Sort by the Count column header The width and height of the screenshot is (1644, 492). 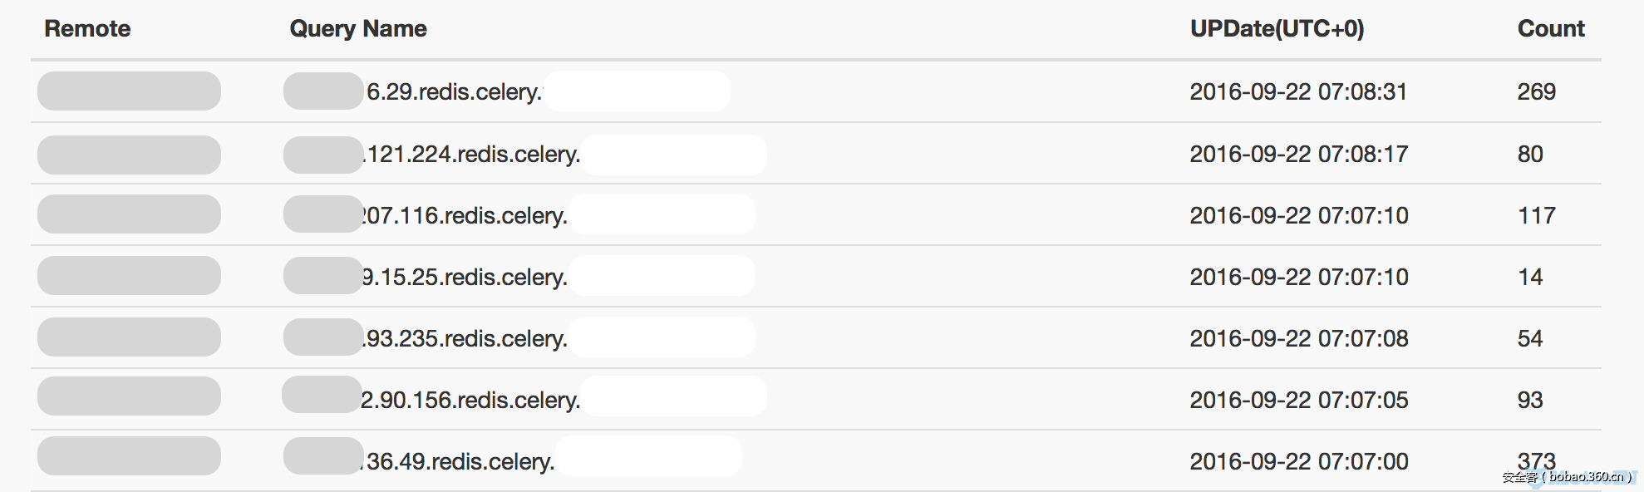click(x=1550, y=29)
